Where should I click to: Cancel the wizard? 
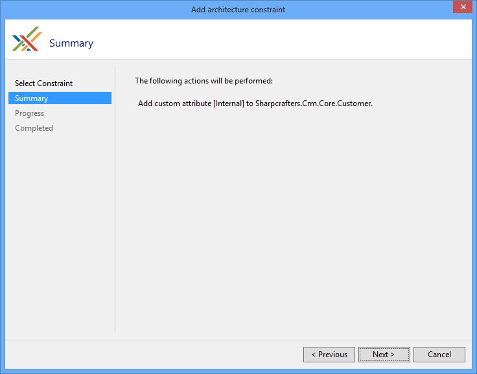point(439,355)
